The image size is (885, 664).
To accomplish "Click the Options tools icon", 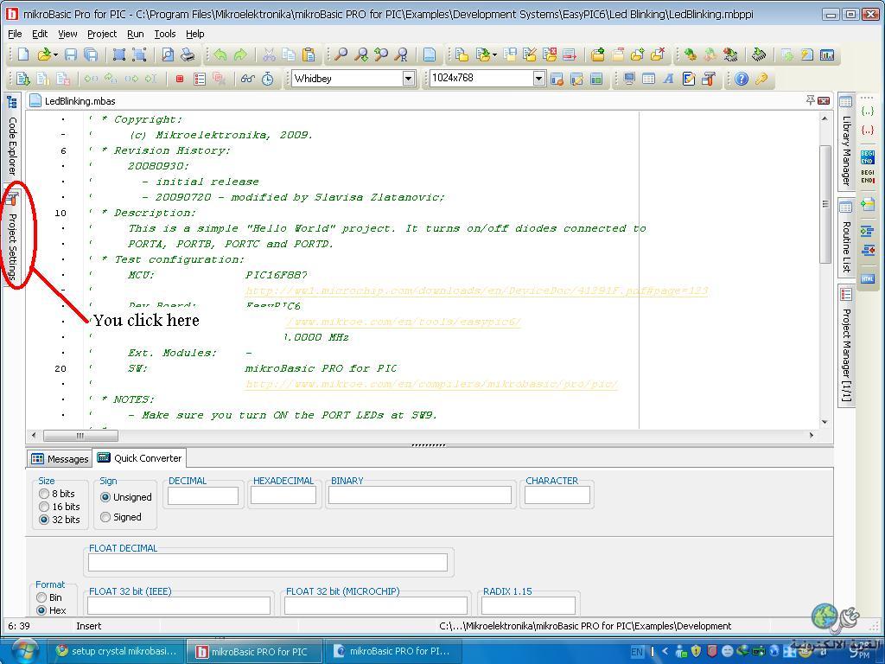I will pos(709,79).
